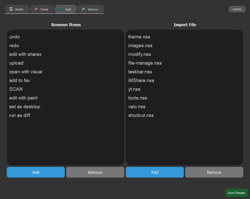250x199 pixels.
Task: Click Save Changes button
Action: [236, 193]
